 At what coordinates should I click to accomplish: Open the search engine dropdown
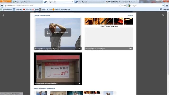[129, 6]
